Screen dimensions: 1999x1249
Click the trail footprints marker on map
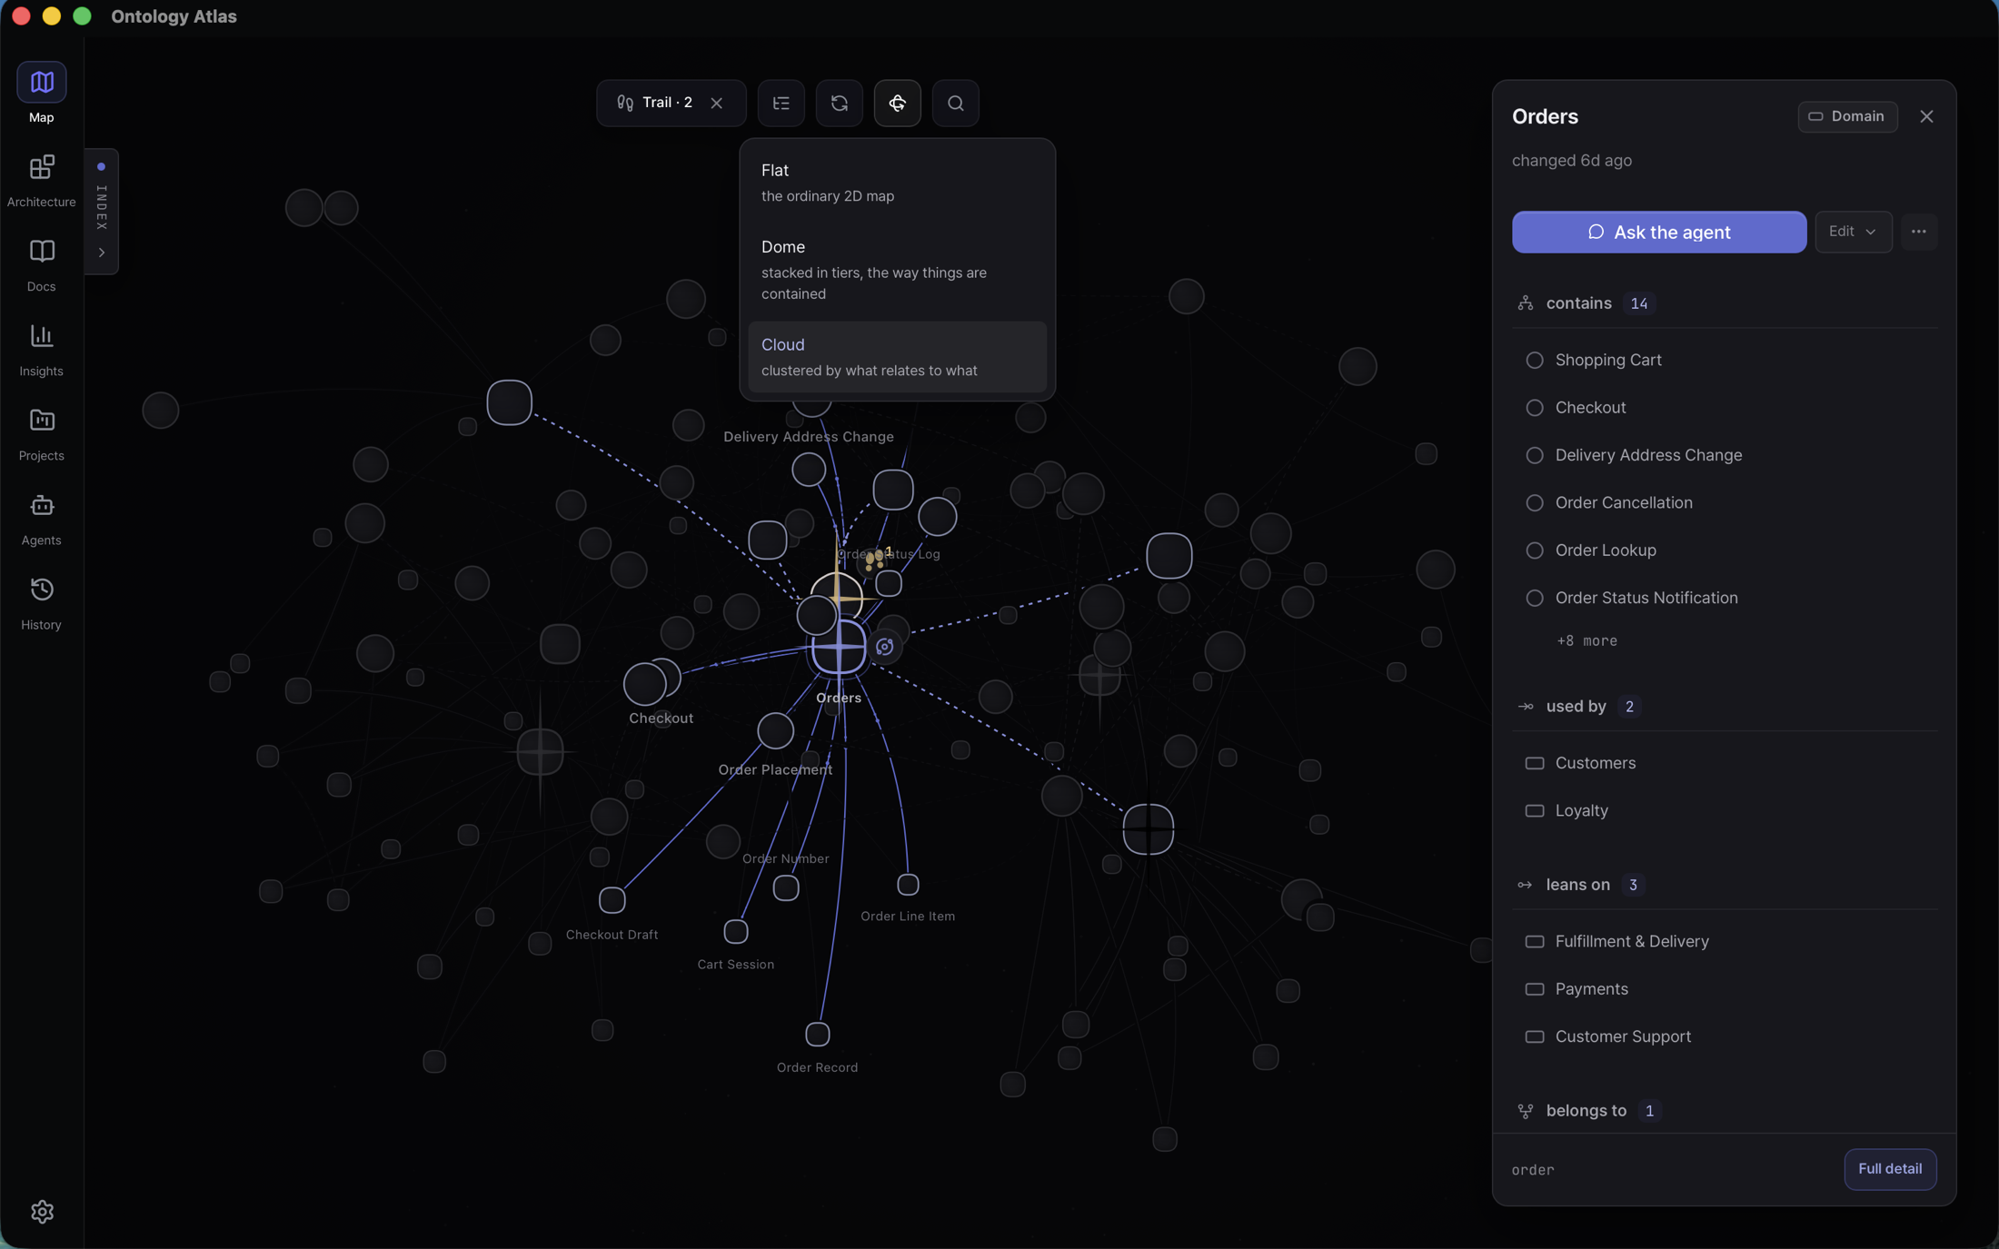point(876,560)
